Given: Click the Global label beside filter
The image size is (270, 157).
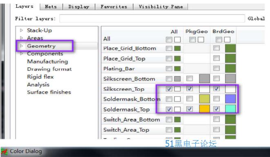Looking at the screenshot, I should [256, 18].
